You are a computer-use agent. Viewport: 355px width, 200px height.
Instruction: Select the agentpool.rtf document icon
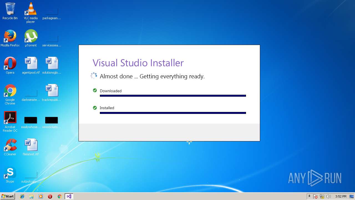(31, 66)
